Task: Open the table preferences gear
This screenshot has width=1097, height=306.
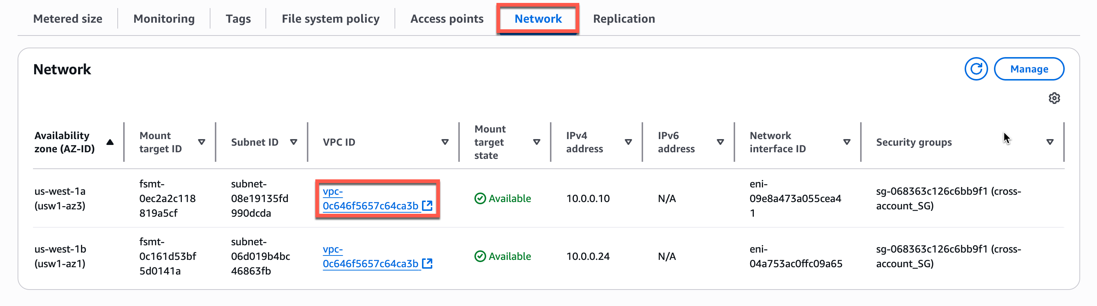Action: (x=1055, y=98)
